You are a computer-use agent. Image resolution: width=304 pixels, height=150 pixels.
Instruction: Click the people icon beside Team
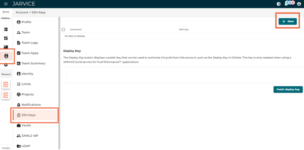click(x=19, y=33)
